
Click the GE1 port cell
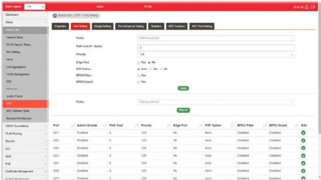coord(56,133)
